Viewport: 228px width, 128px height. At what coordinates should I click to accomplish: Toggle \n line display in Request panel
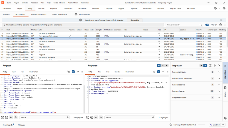pyautogui.click(x=78, y=72)
